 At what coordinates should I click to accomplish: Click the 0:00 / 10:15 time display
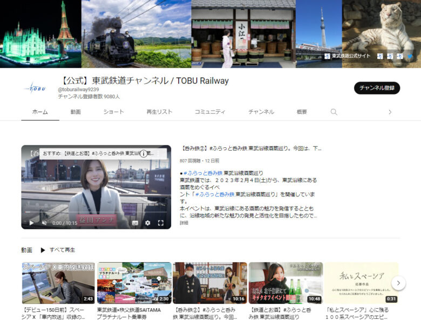click(x=65, y=223)
